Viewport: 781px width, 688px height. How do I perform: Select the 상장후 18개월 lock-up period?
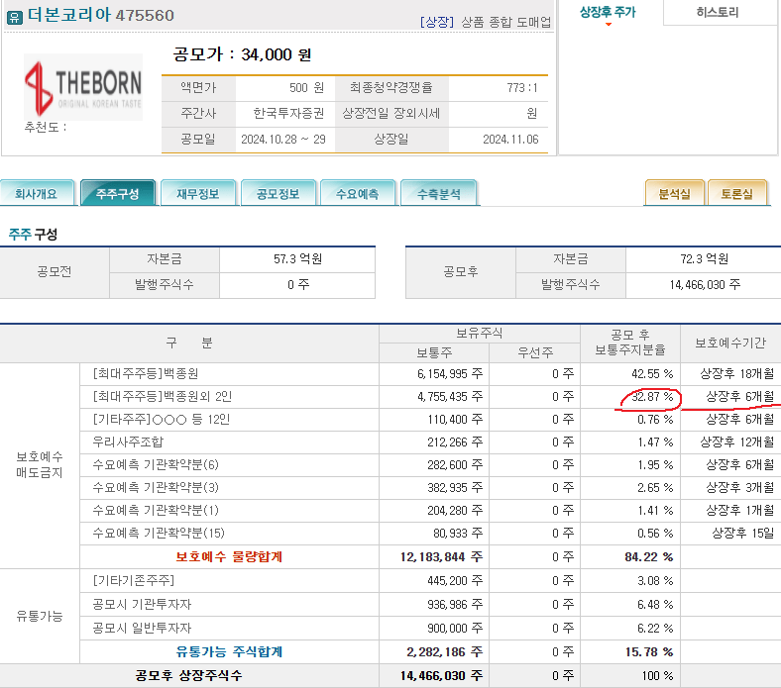coord(737,373)
